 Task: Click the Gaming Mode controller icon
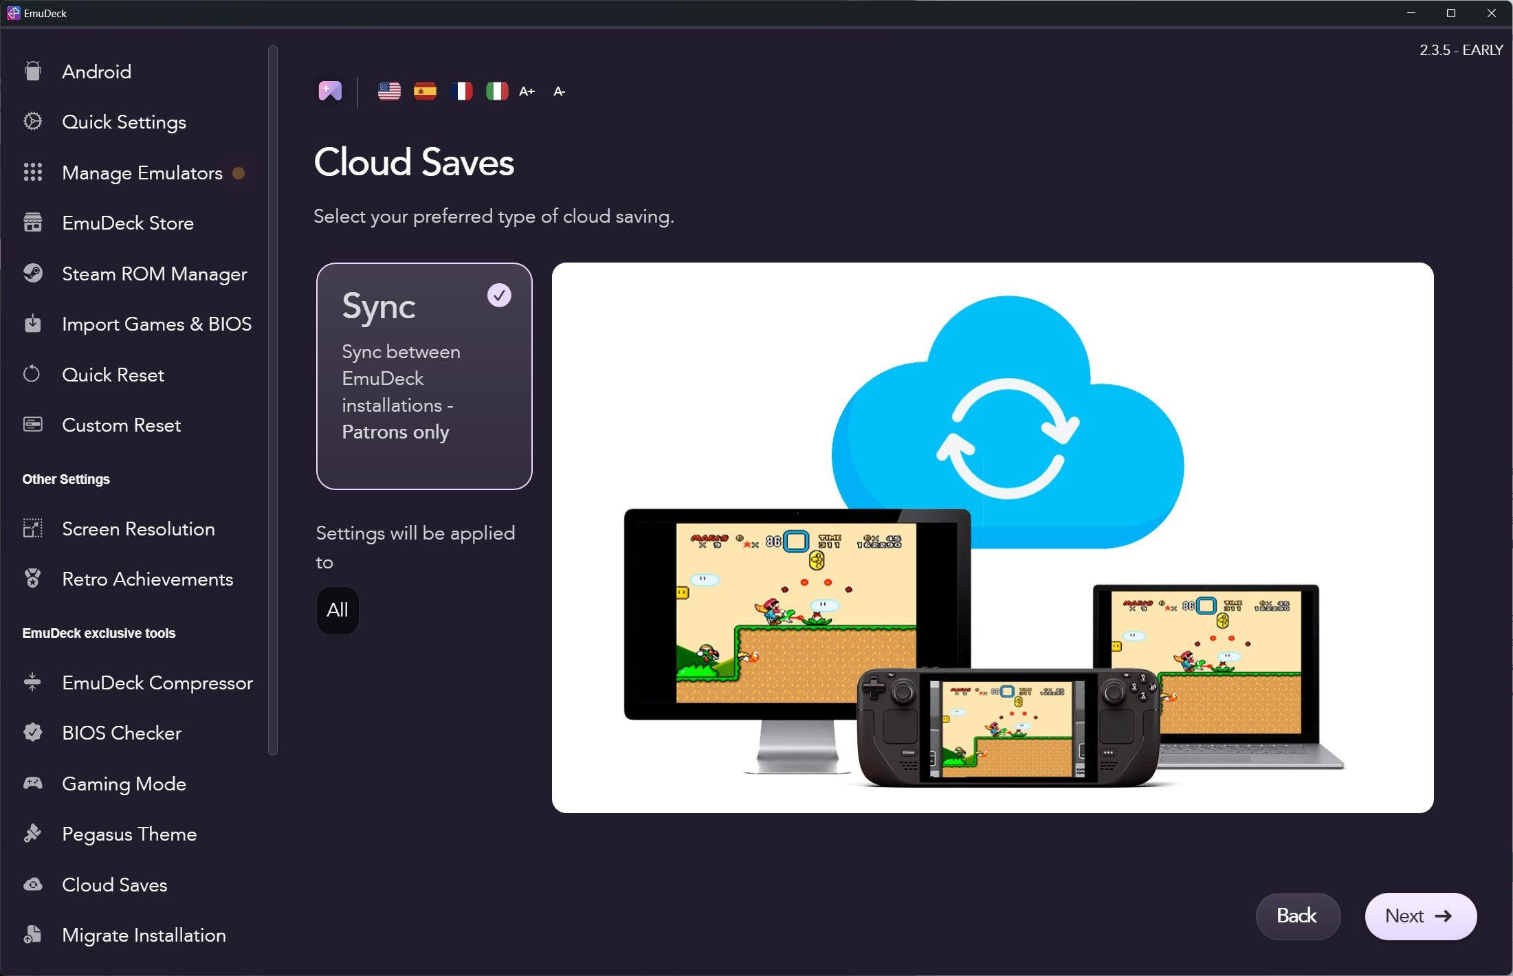coord(32,784)
